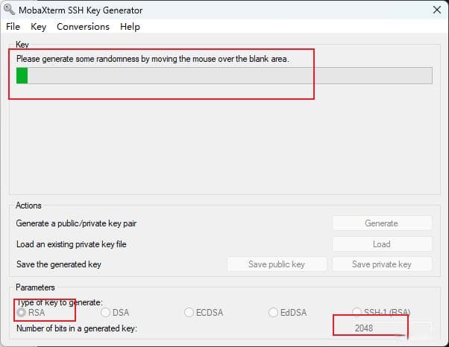
Task: Click the MobaXterm key icon in title bar
Action: (x=10, y=10)
